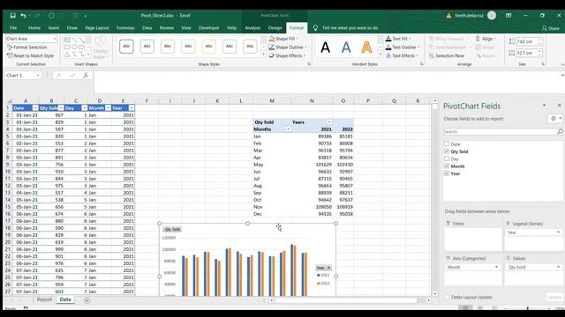This screenshot has height=317, width=565.
Task: Open Text Fill options
Action: click(398, 39)
